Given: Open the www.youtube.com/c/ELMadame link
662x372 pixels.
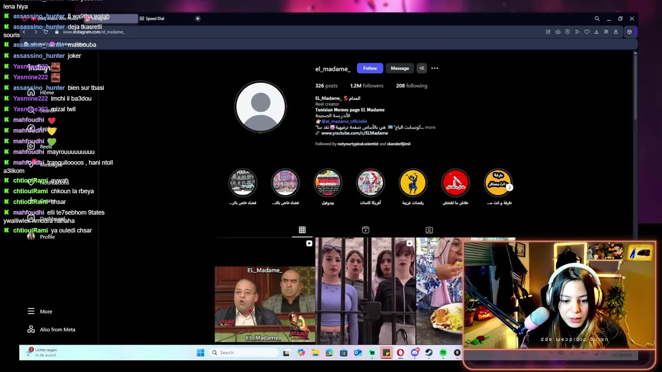Looking at the screenshot, I should 354,133.
